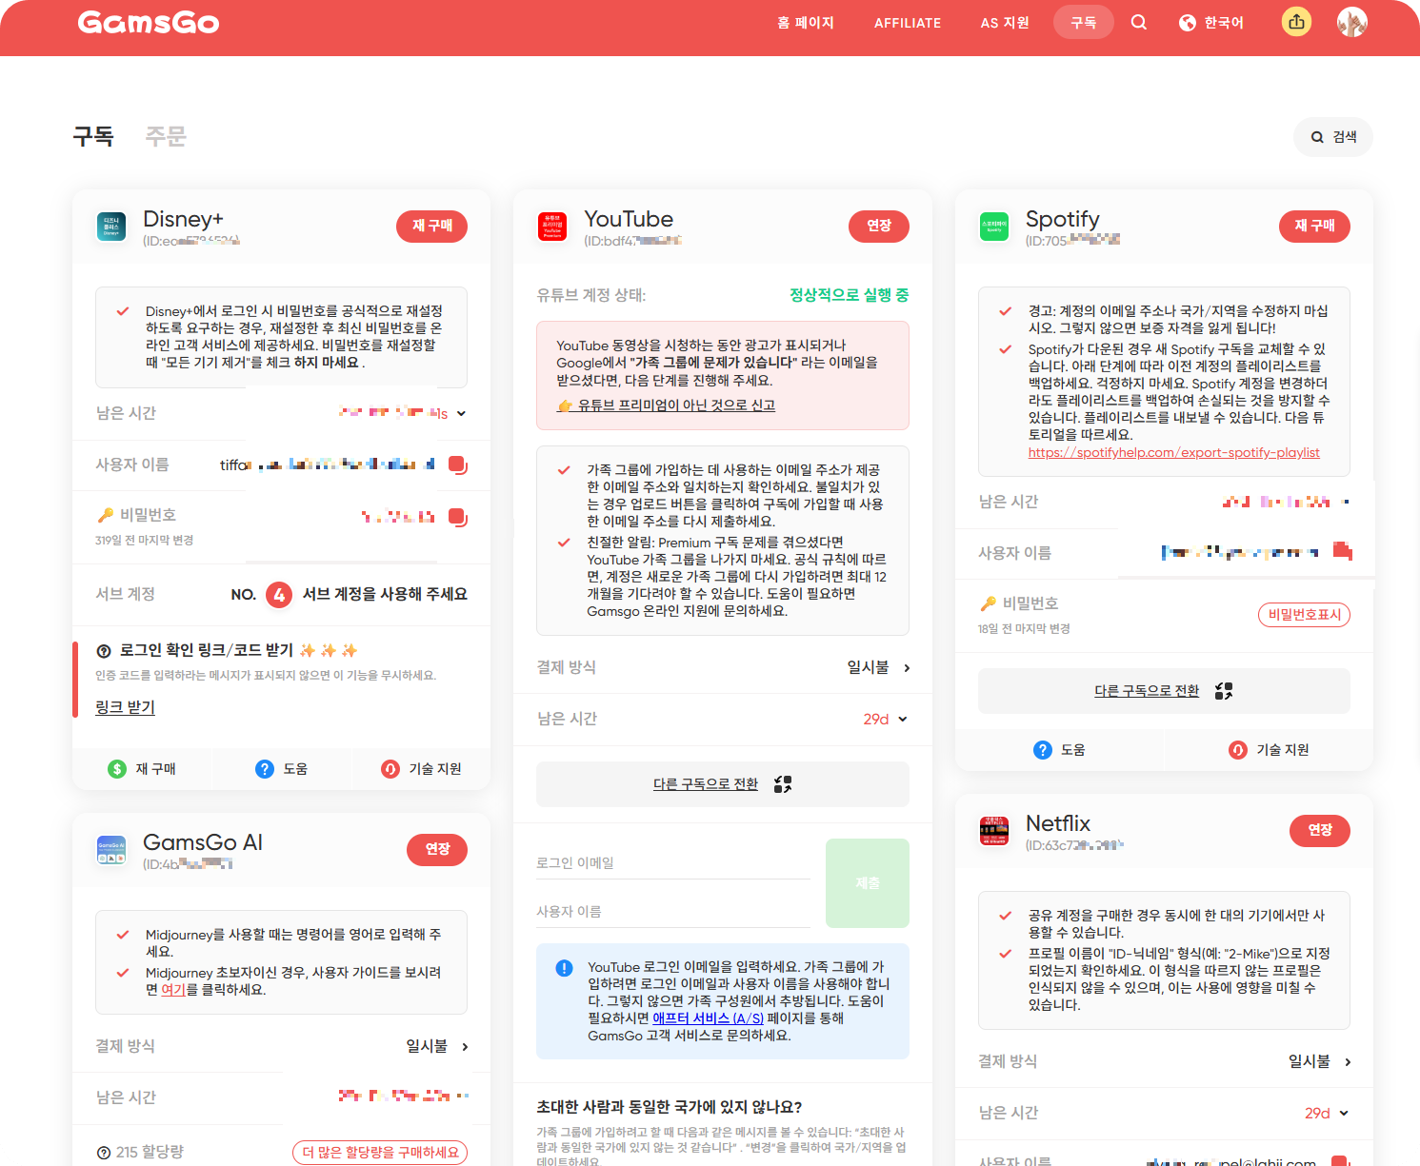1420x1166 pixels.
Task: Click the Spotify switch-subscription swap icon
Action: click(1224, 691)
